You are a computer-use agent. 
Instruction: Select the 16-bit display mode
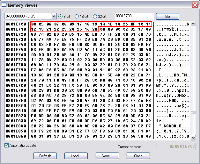tap(78, 16)
